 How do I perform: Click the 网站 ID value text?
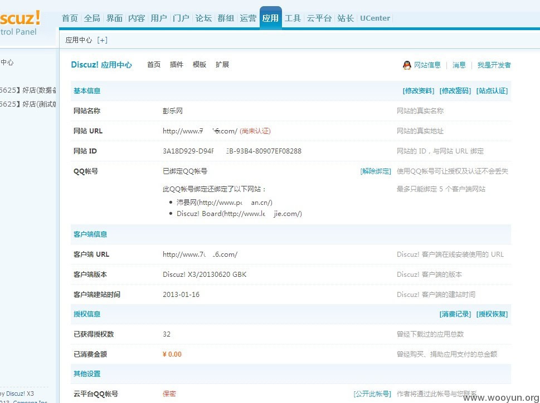point(232,151)
